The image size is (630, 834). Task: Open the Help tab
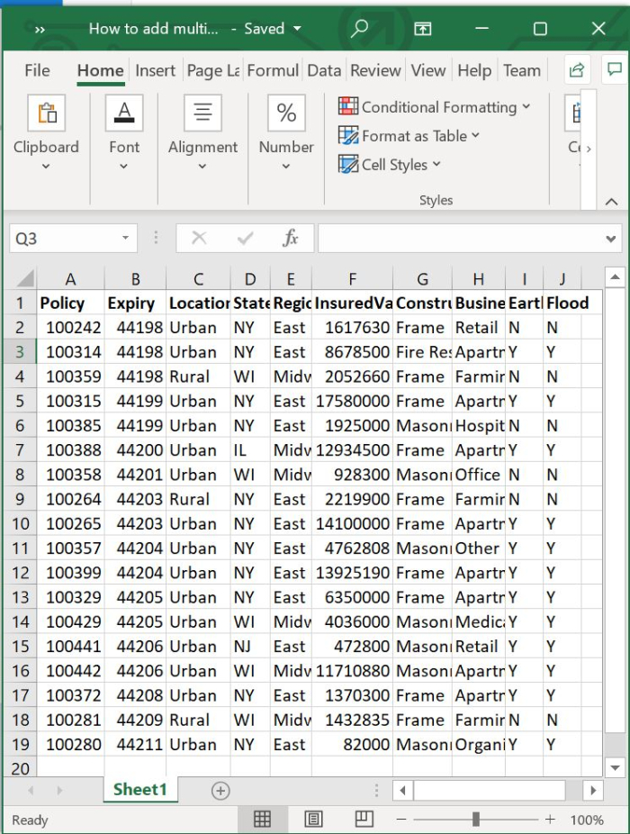point(474,70)
